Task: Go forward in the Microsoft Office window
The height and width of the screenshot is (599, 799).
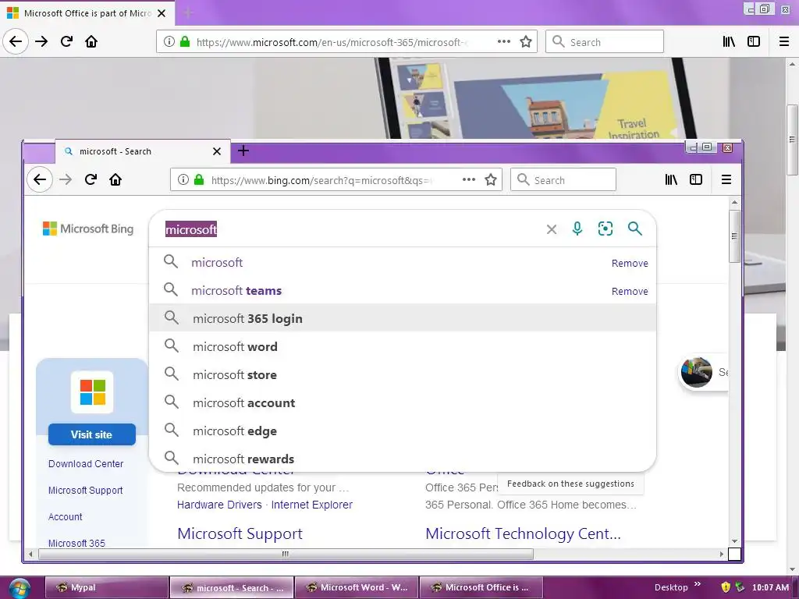Action: click(41, 41)
